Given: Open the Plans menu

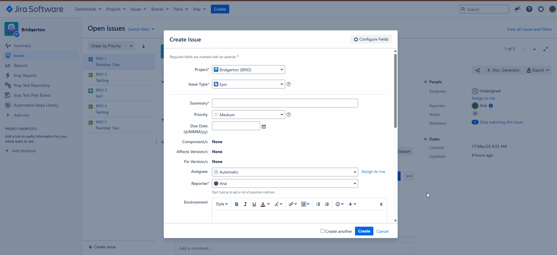Looking at the screenshot, I should (x=180, y=9).
